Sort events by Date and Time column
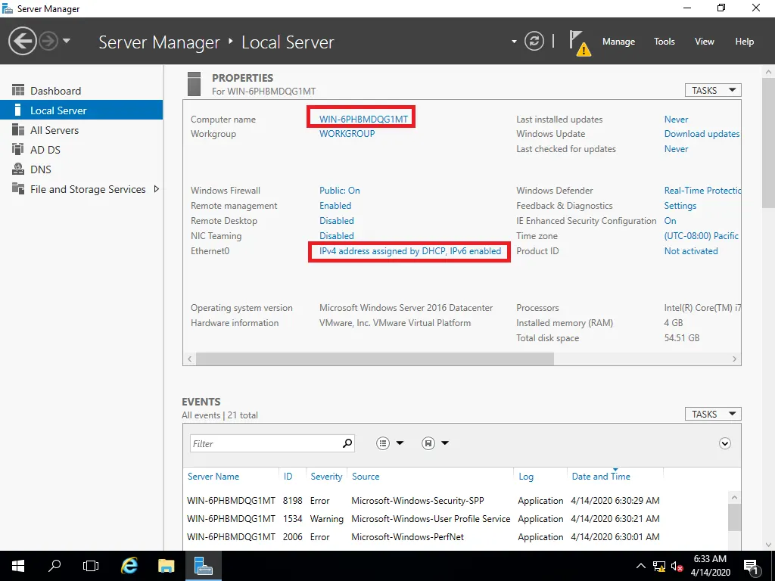 [x=601, y=477]
